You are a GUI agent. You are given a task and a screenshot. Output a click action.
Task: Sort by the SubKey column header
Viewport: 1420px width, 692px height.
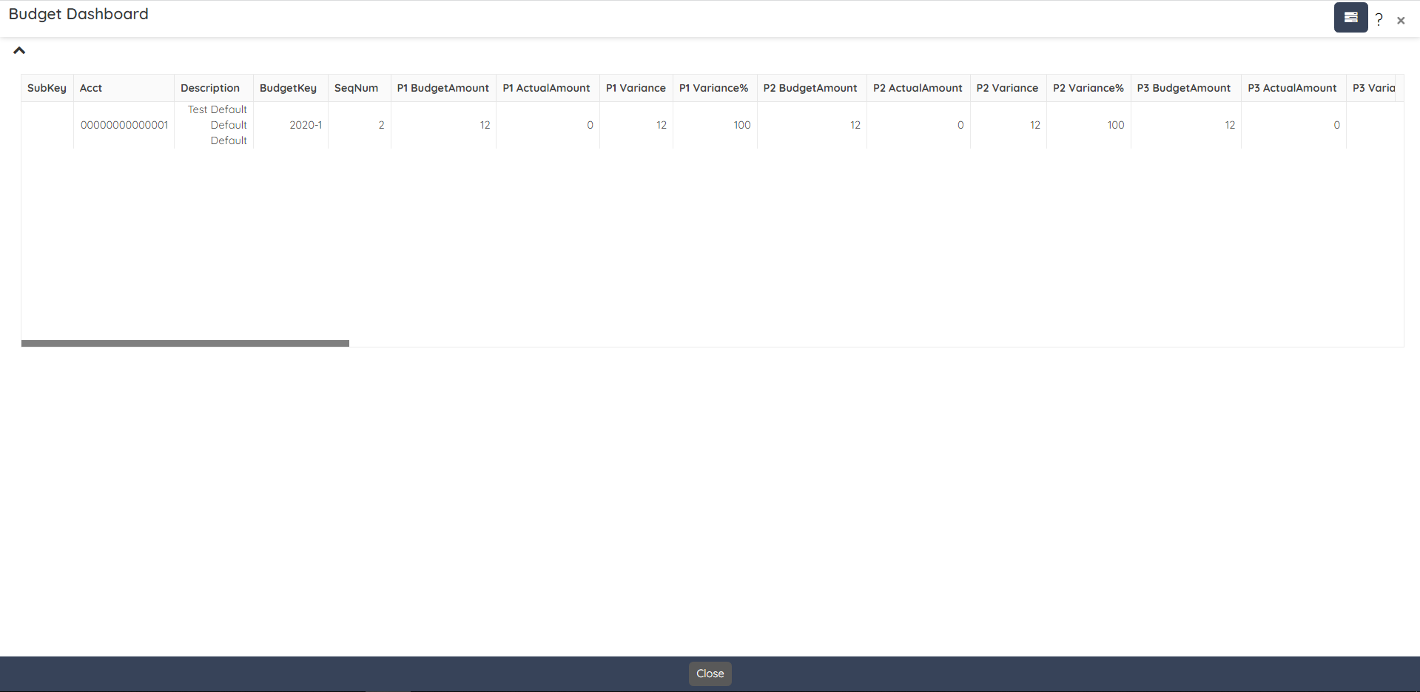47,88
